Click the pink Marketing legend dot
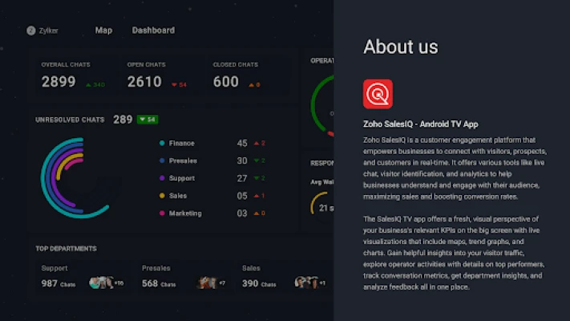Viewport: 570px width, 321px height. [x=163, y=213]
